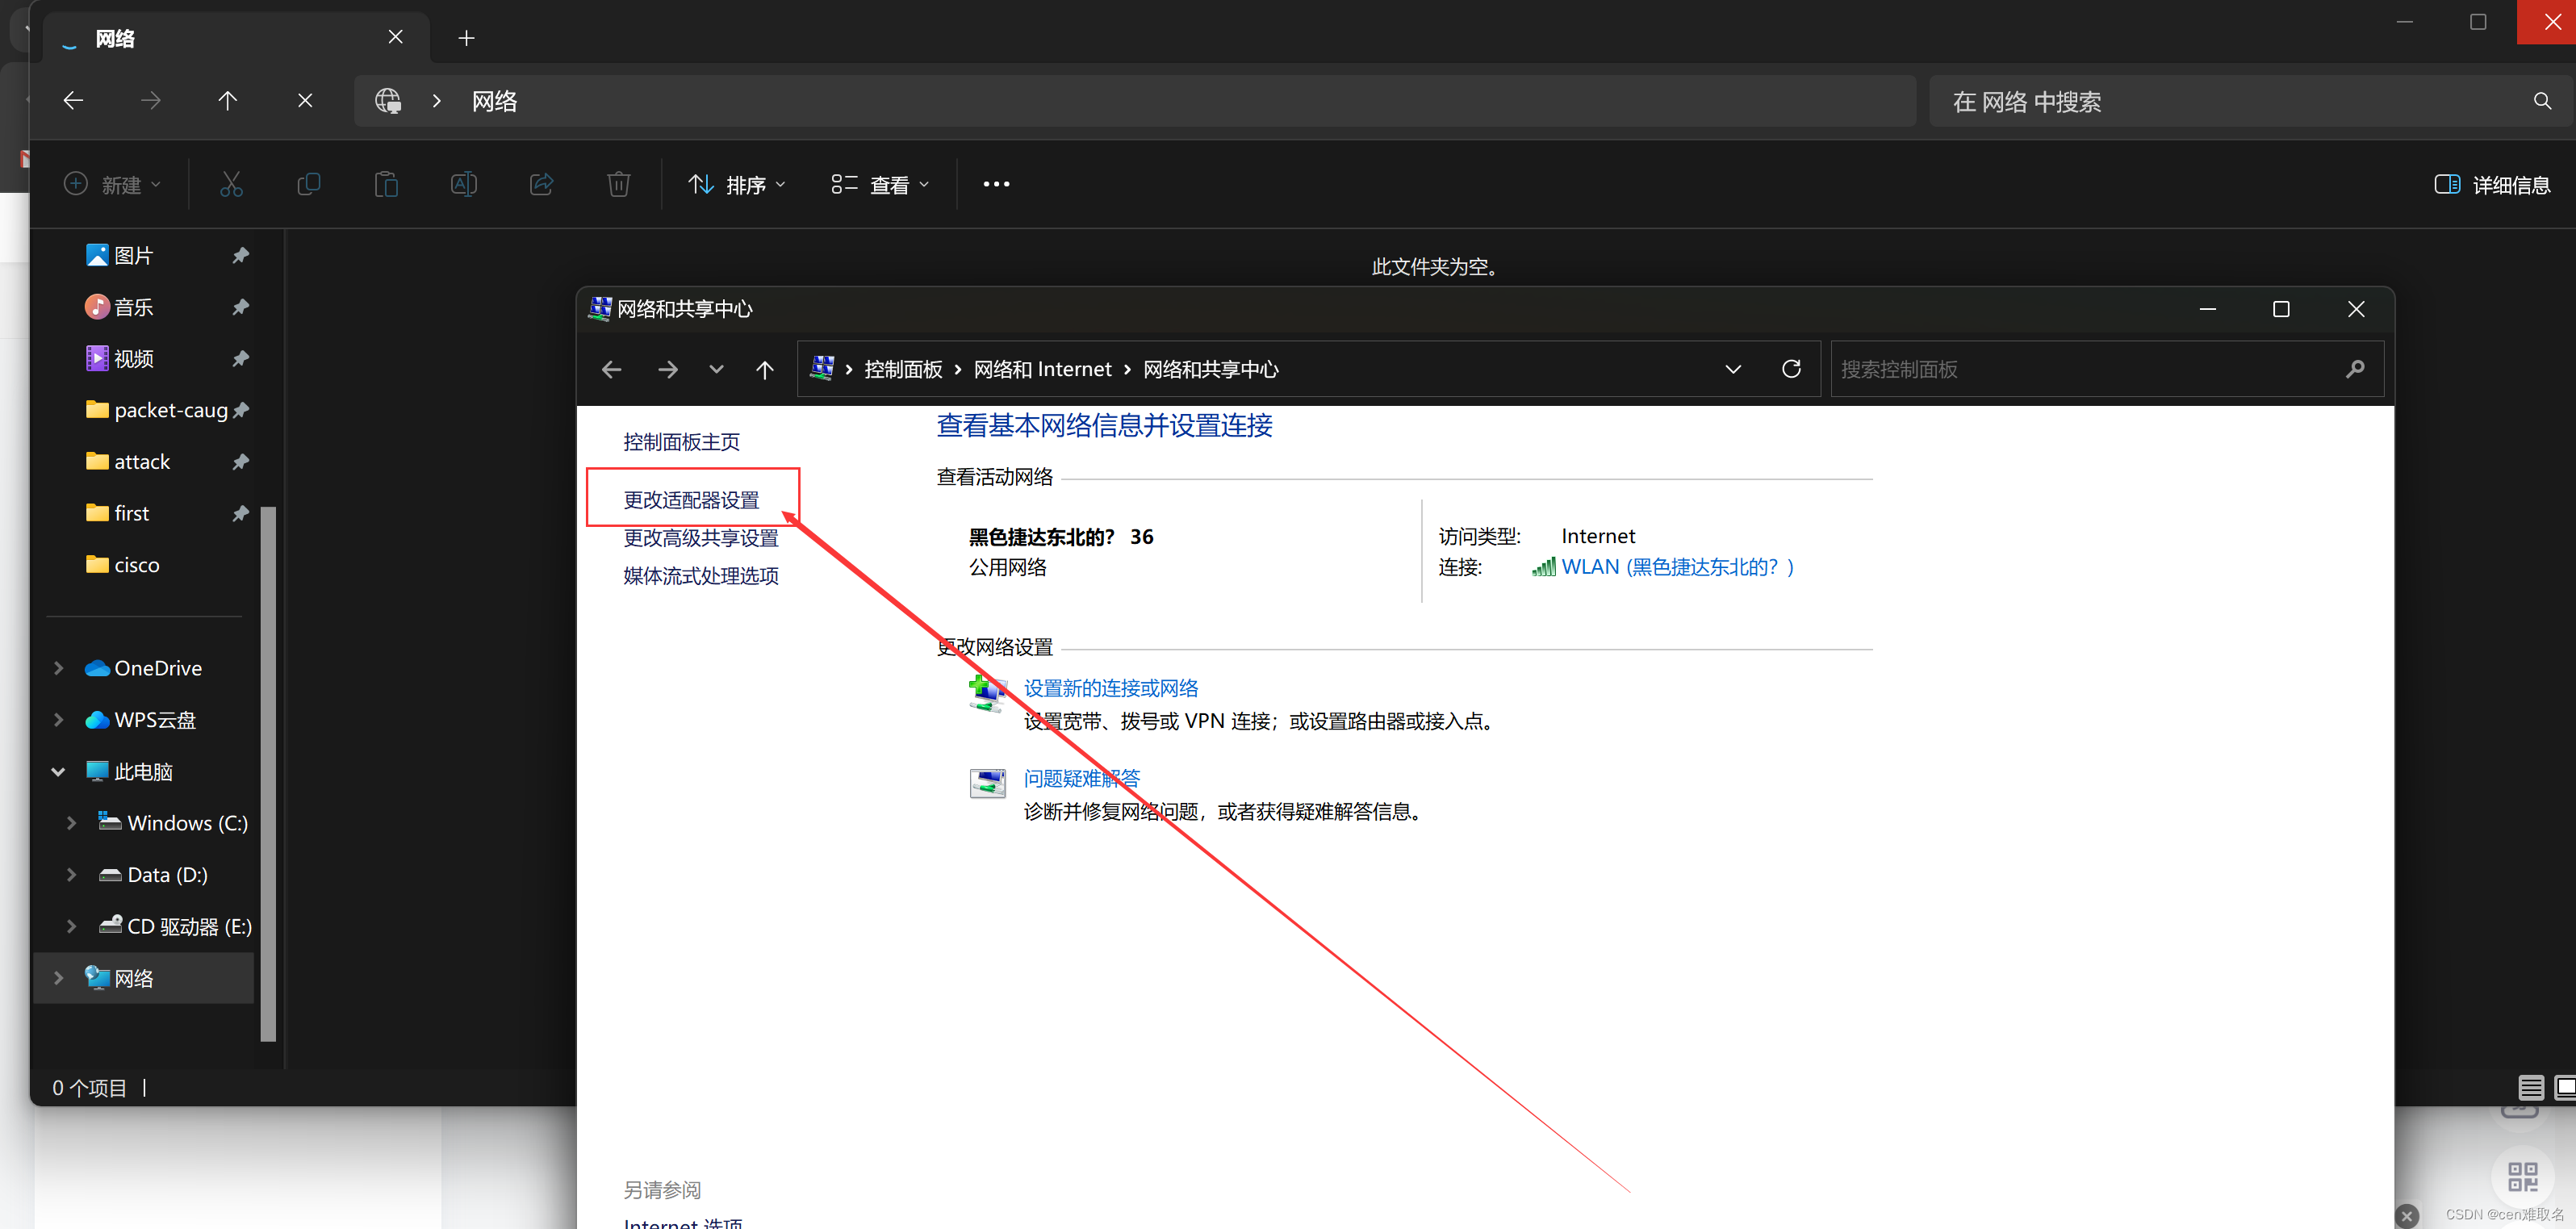Toggle the 详细信息 details pane
The width and height of the screenshot is (2576, 1229).
point(2492,184)
